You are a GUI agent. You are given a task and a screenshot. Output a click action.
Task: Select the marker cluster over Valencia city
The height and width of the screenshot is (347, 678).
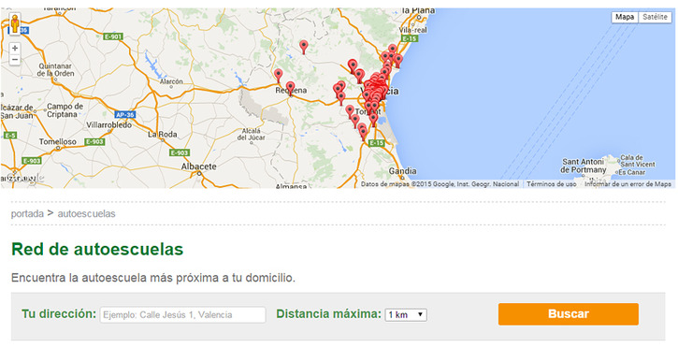[x=374, y=92]
